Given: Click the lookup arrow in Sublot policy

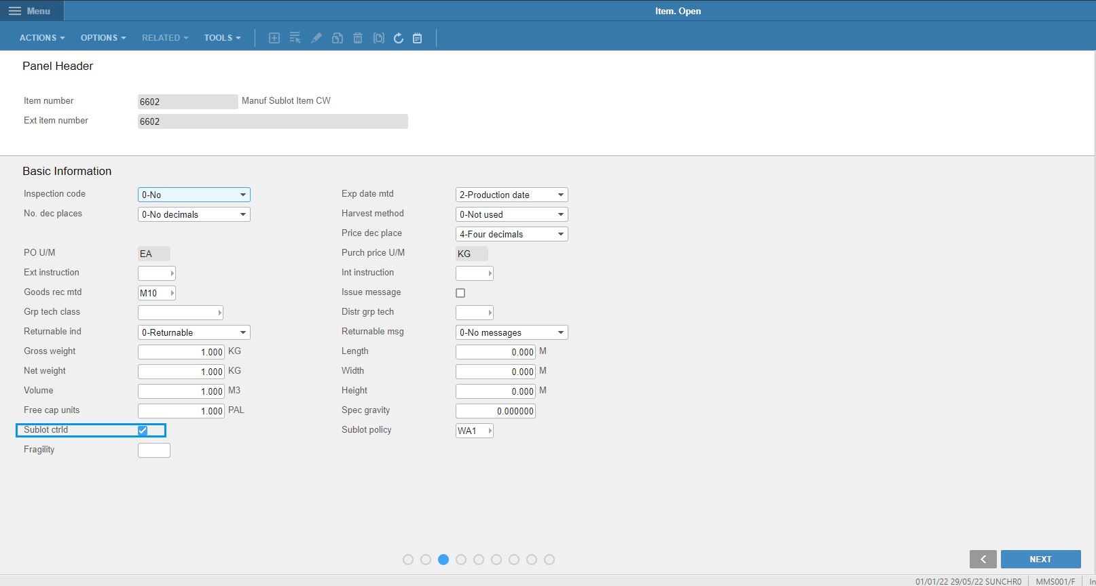Looking at the screenshot, I should [490, 431].
